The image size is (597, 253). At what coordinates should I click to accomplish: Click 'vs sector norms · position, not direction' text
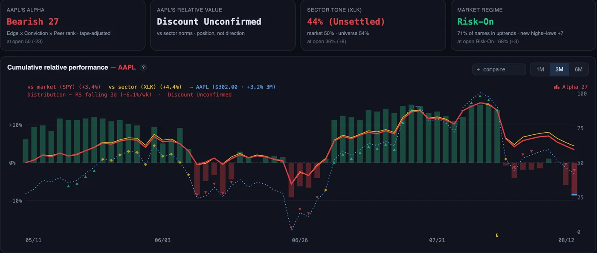[201, 33]
